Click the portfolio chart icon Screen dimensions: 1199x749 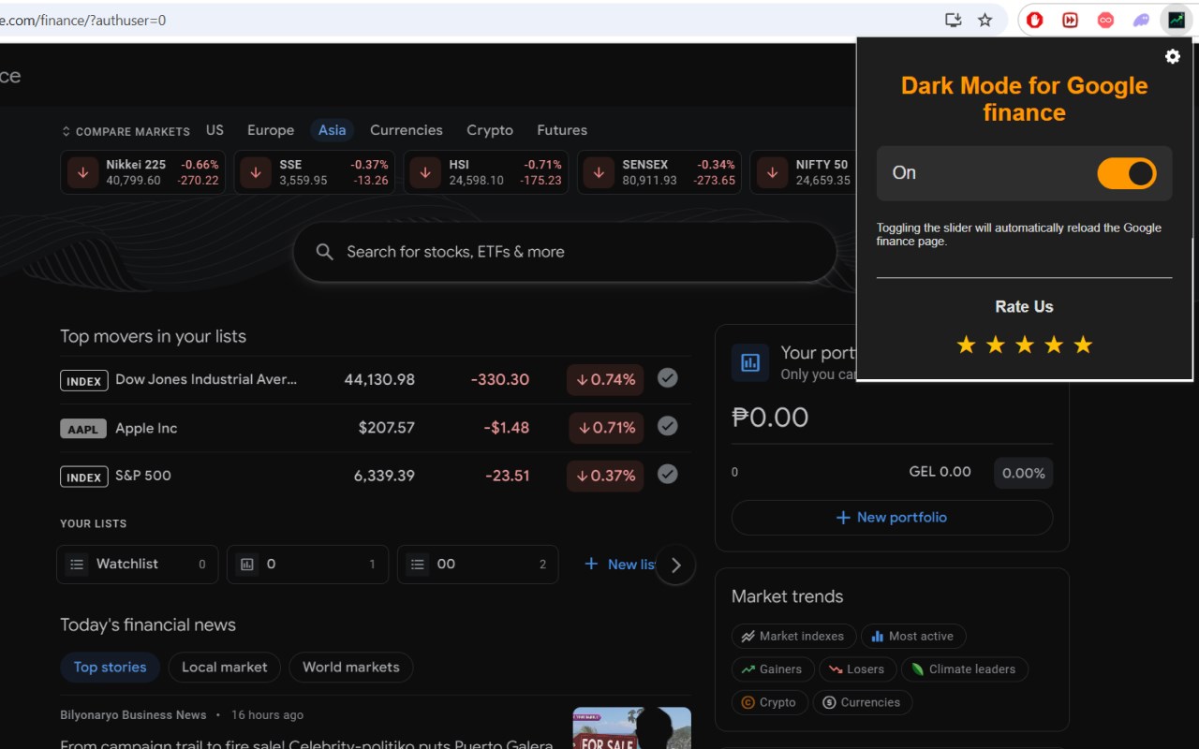pos(750,362)
